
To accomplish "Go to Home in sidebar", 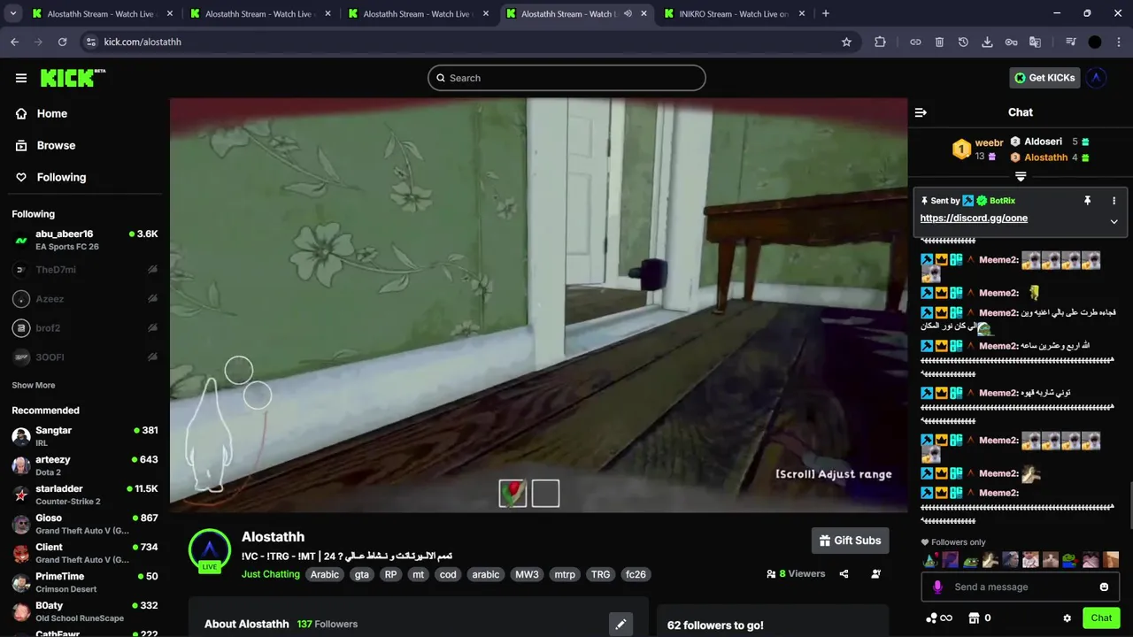I will click(42, 113).
